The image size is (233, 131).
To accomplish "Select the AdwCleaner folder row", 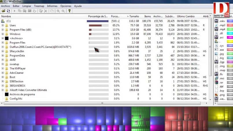I will click(16, 73).
